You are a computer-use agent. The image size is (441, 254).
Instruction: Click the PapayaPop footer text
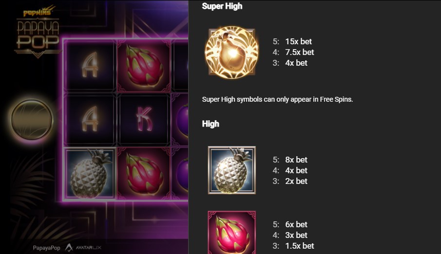point(46,248)
